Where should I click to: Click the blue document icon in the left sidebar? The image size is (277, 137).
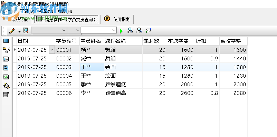click(6, 68)
